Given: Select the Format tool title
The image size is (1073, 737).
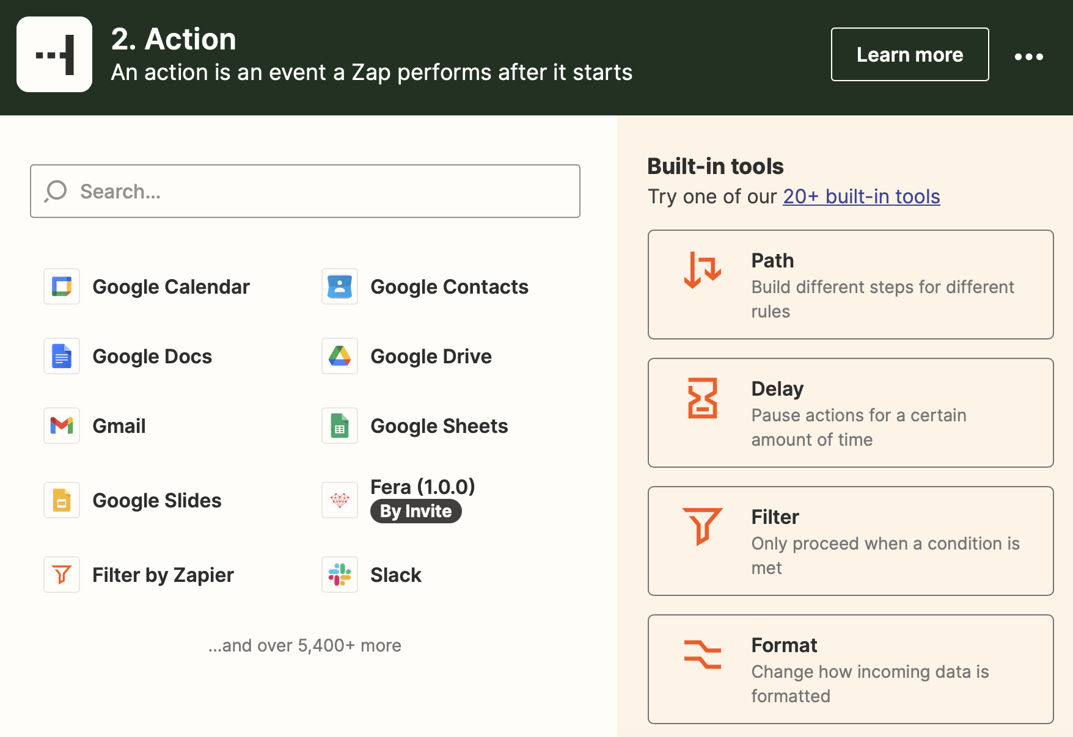Looking at the screenshot, I should (x=784, y=645).
